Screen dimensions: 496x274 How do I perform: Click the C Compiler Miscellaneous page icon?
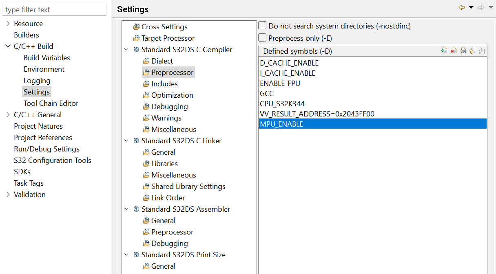tap(146, 129)
